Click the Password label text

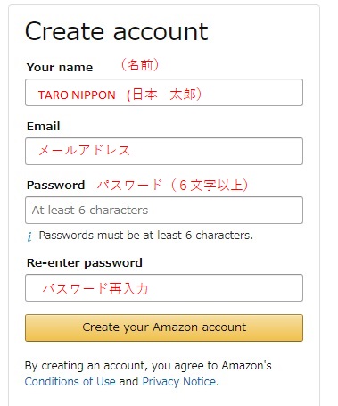pos(55,185)
